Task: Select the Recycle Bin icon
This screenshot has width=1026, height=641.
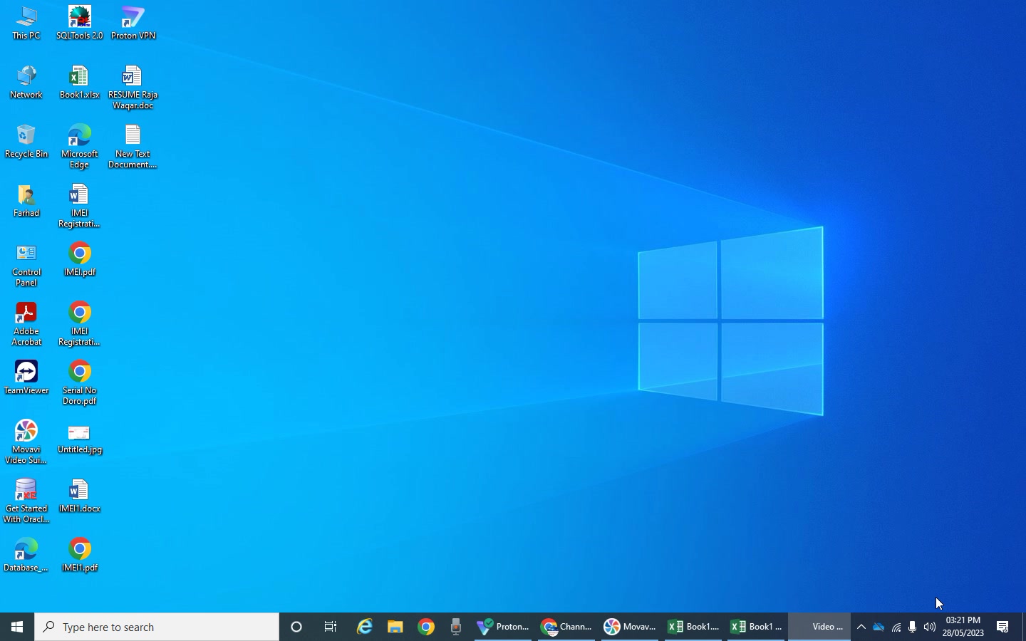Action: (x=26, y=142)
